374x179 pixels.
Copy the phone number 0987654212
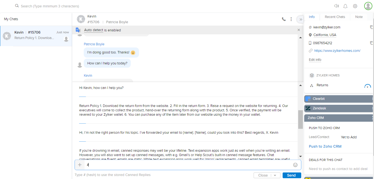(371, 43)
